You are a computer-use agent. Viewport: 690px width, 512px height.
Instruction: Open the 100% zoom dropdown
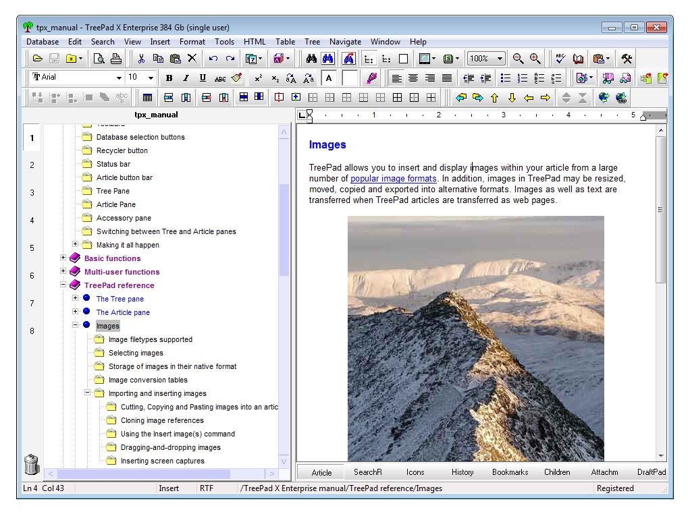tap(500, 59)
